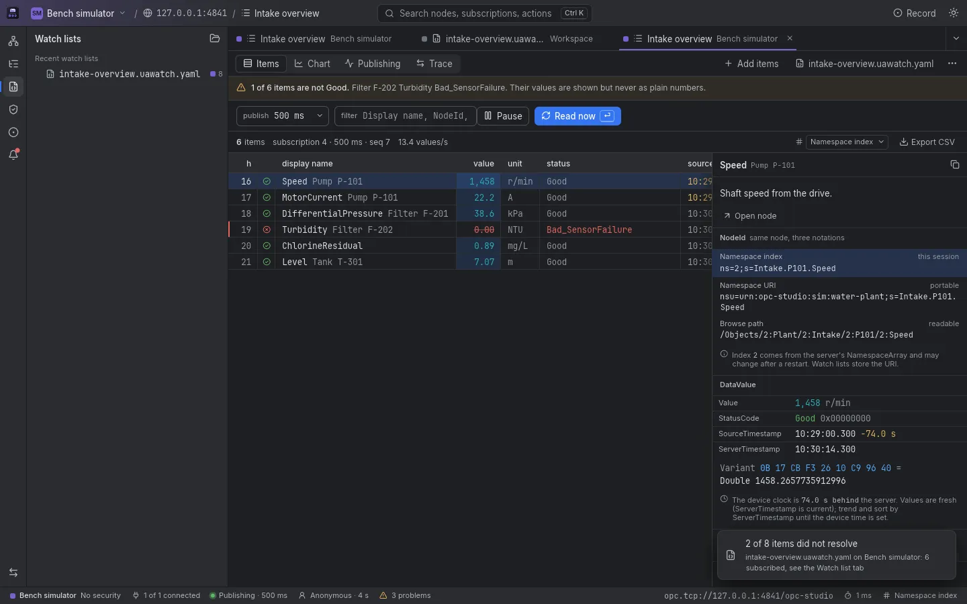Click the Good status icon on Speed row
This screenshot has width=967, height=604.
[x=267, y=181]
